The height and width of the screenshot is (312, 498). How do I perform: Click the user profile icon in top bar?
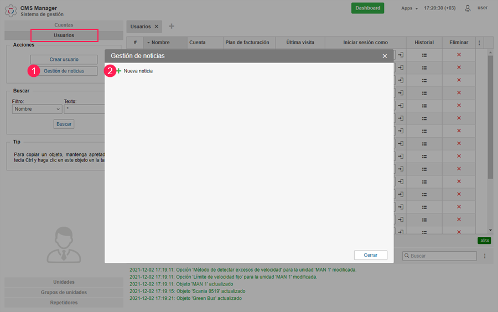[468, 8]
